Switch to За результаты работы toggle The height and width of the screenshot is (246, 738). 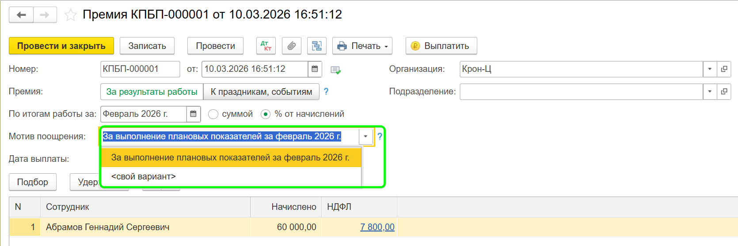click(x=152, y=92)
